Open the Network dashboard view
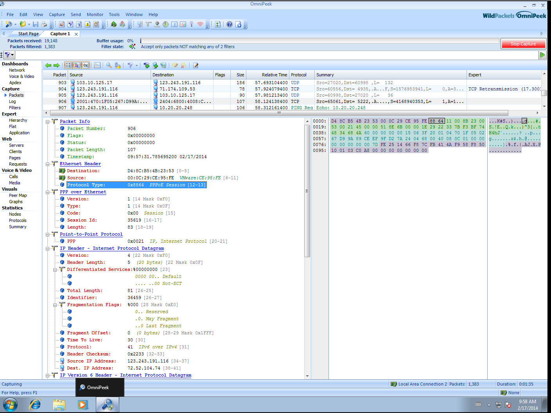Image resolution: width=551 pixels, height=413 pixels. coord(17,70)
